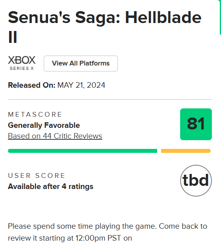Click the Available after 4 ratings text
Viewport: 221px width, 243px height.
click(x=51, y=187)
